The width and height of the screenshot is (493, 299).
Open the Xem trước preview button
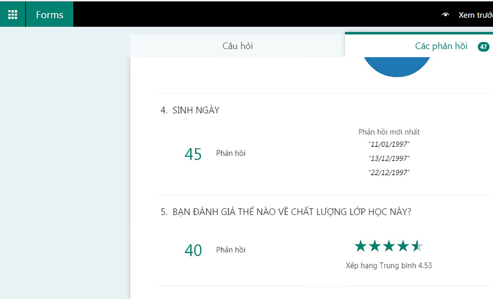click(476, 15)
